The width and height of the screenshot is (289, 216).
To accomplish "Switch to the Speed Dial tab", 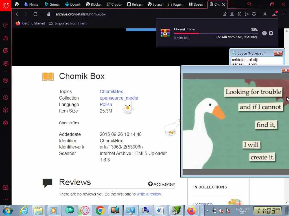I will [x=196, y=4].
